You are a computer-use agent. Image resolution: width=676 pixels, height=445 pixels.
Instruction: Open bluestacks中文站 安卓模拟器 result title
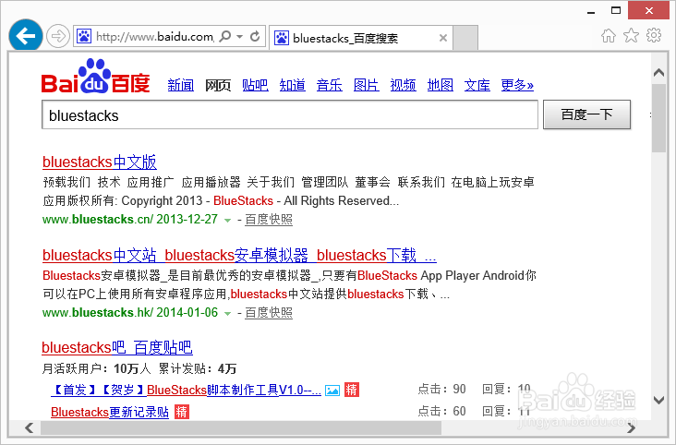point(239,255)
